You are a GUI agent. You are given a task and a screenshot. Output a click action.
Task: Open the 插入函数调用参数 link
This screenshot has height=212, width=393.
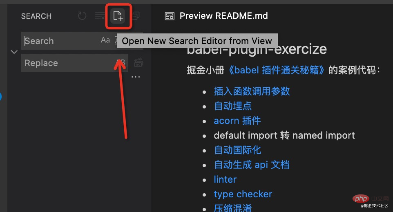pyautogui.click(x=252, y=91)
